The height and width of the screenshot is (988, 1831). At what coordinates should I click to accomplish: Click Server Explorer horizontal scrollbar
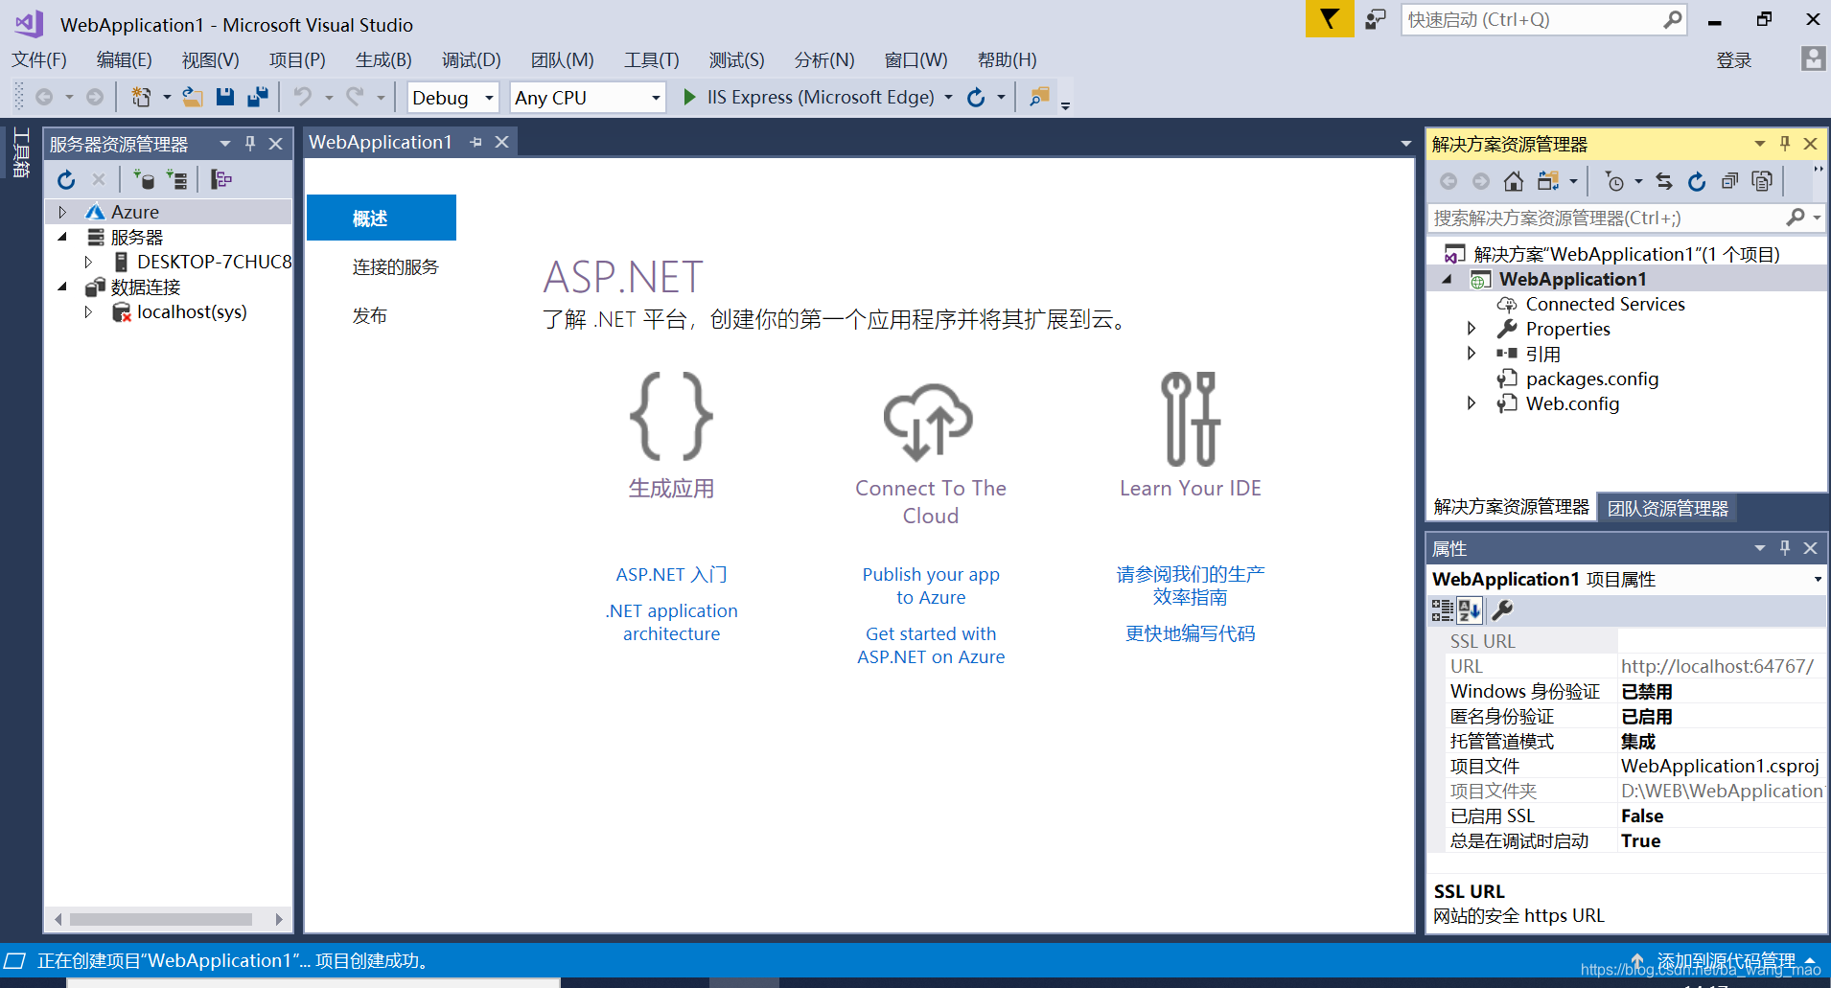point(160,919)
